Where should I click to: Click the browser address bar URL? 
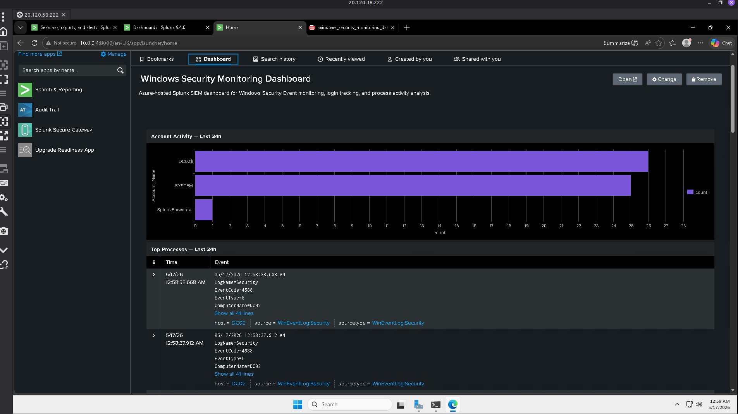[x=129, y=43]
